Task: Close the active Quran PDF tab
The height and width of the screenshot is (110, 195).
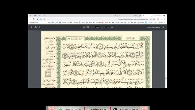Action: pos(143,16)
